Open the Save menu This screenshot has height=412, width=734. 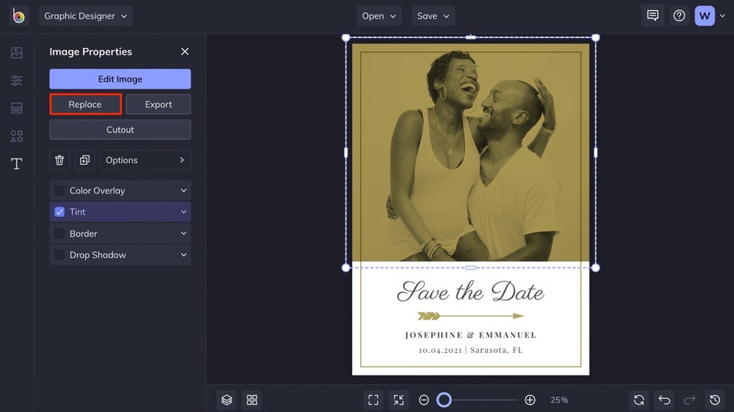pyautogui.click(x=433, y=16)
